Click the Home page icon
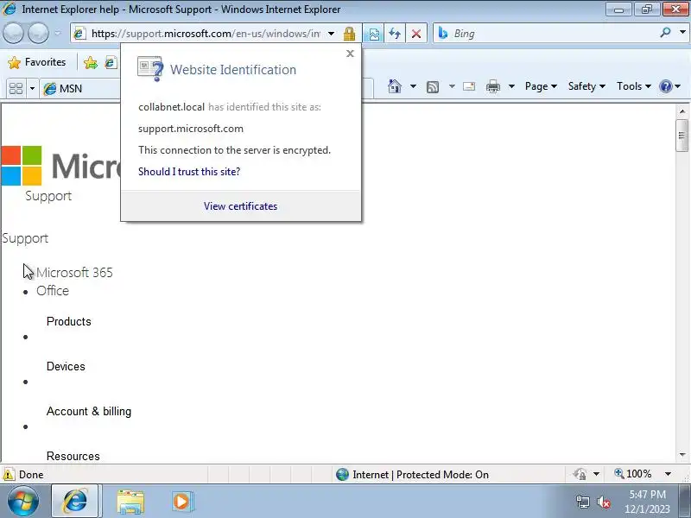 [x=395, y=86]
